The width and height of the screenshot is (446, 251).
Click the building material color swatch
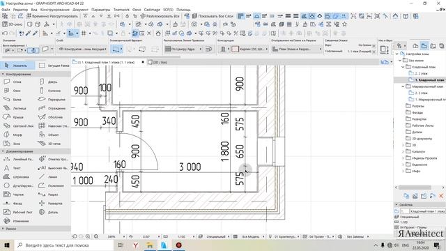point(235,50)
